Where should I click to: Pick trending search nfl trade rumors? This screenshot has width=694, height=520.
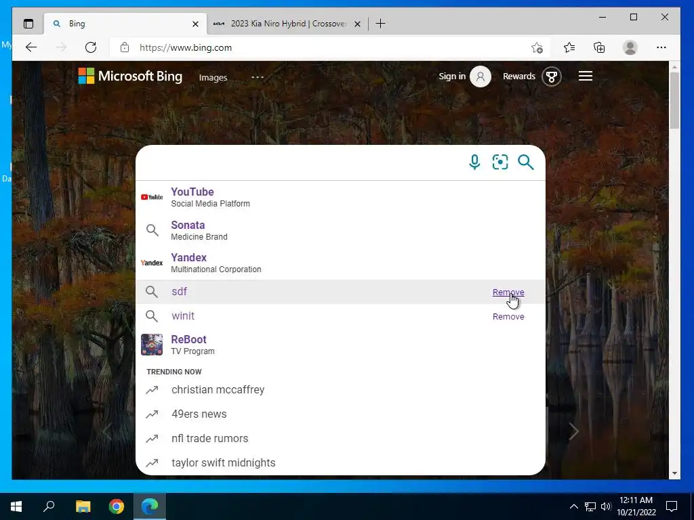click(340, 438)
